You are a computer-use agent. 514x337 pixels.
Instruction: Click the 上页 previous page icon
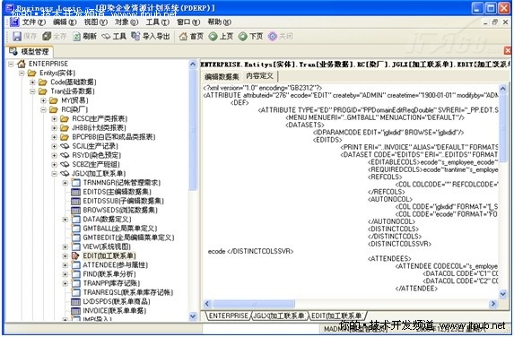point(213,37)
